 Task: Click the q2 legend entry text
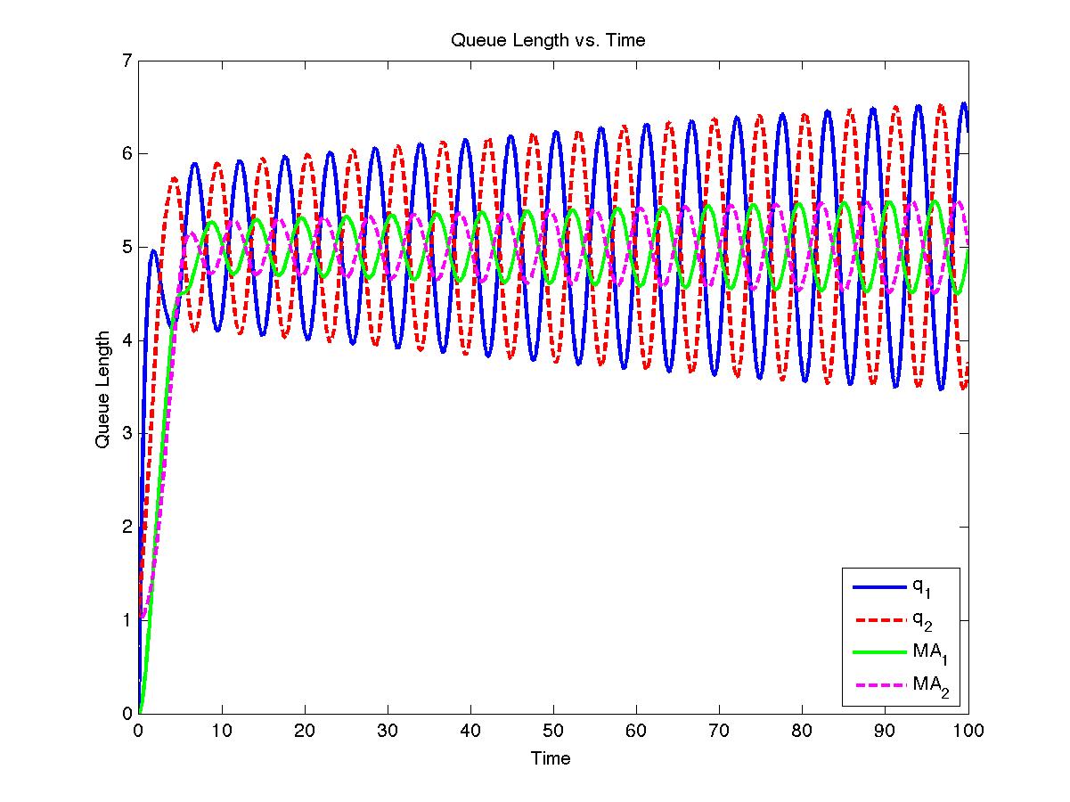click(x=922, y=620)
